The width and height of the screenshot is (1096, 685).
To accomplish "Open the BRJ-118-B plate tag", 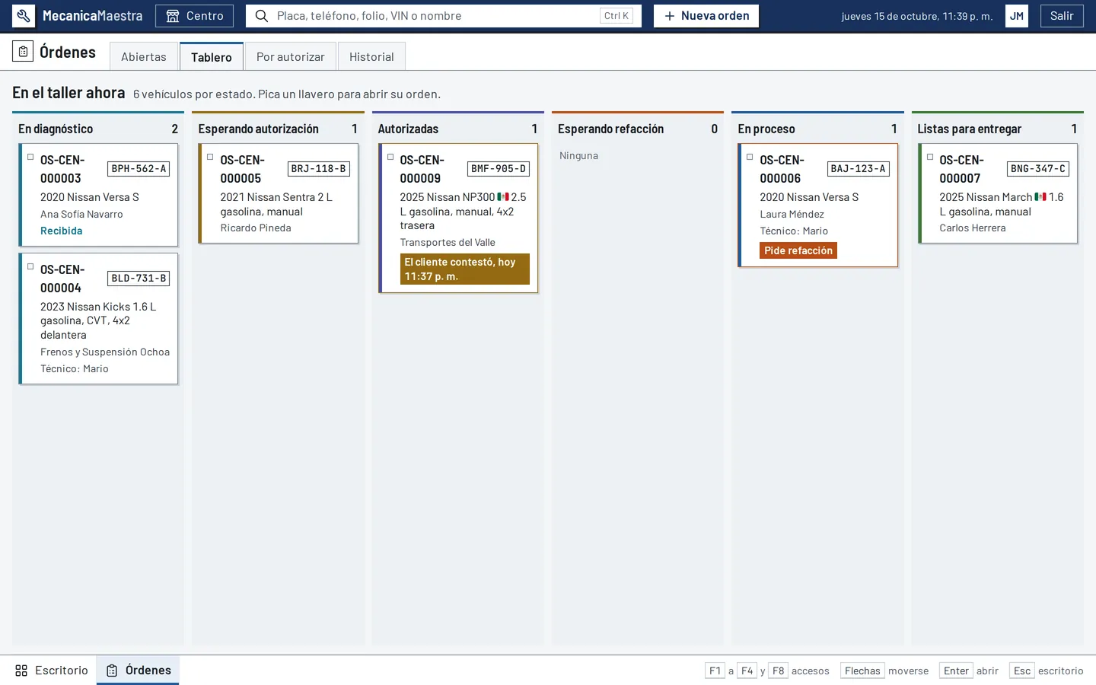I will pyautogui.click(x=318, y=169).
